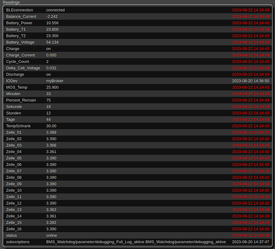Select the Balance_Current value -2.242
Viewport: 275px width, 249px height.
[x=52, y=16]
